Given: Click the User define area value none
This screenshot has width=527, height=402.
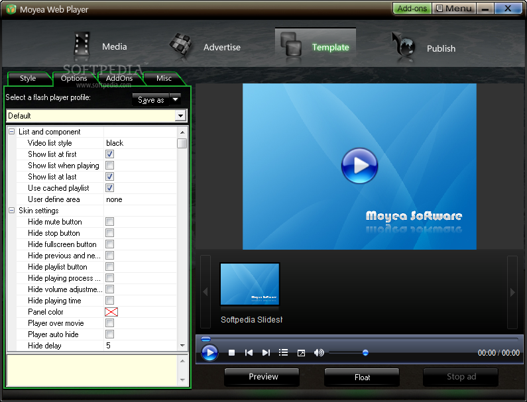Looking at the screenshot, I should tap(114, 199).
